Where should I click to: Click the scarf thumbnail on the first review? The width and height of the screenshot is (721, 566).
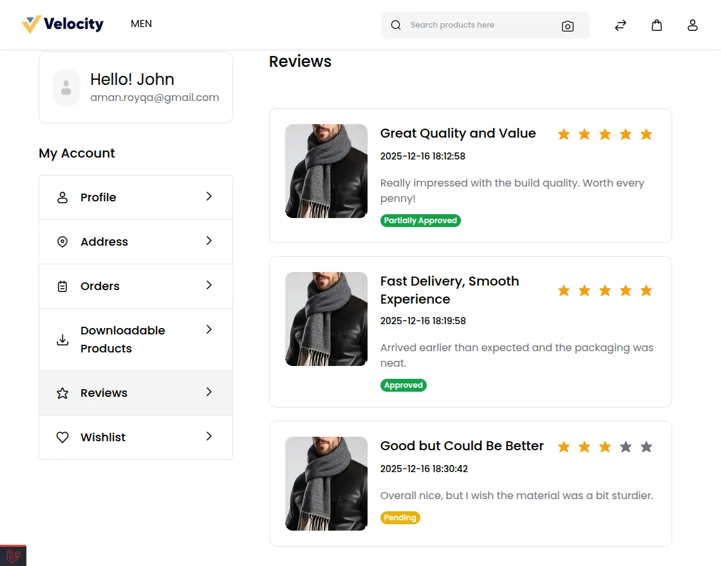[326, 171]
